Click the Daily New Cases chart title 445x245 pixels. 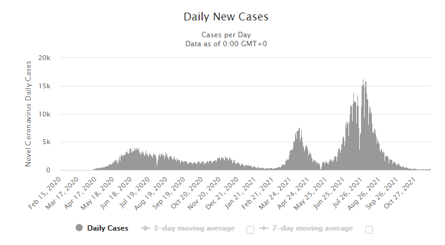click(x=225, y=16)
